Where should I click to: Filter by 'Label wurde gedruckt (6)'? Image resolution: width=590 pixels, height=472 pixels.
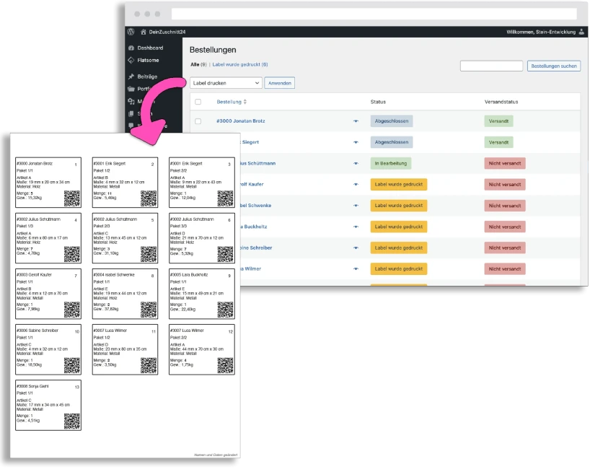point(240,64)
